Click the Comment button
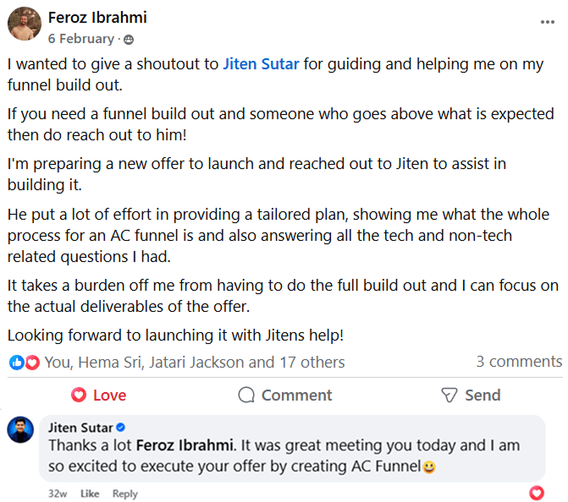The height and width of the screenshot is (502, 568). click(x=285, y=395)
